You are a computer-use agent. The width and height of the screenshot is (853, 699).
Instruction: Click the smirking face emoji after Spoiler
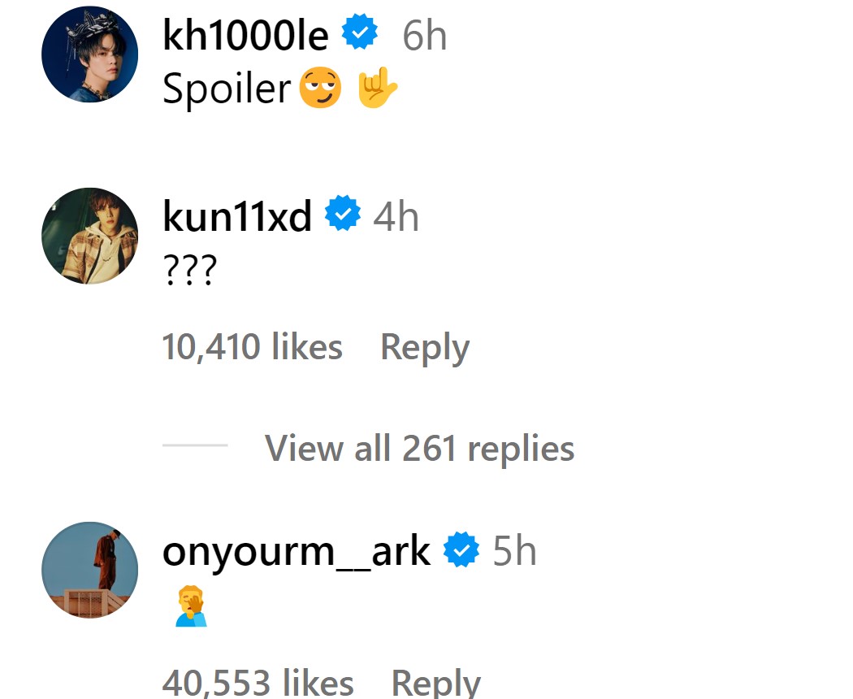click(320, 89)
